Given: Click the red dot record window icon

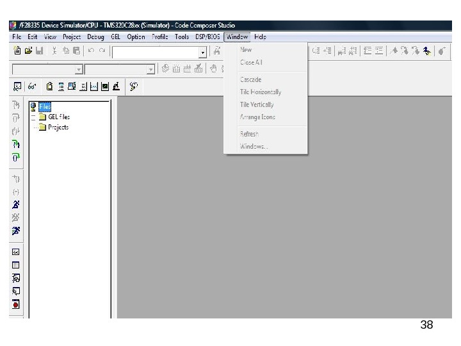Looking at the screenshot, I should (x=16, y=304).
